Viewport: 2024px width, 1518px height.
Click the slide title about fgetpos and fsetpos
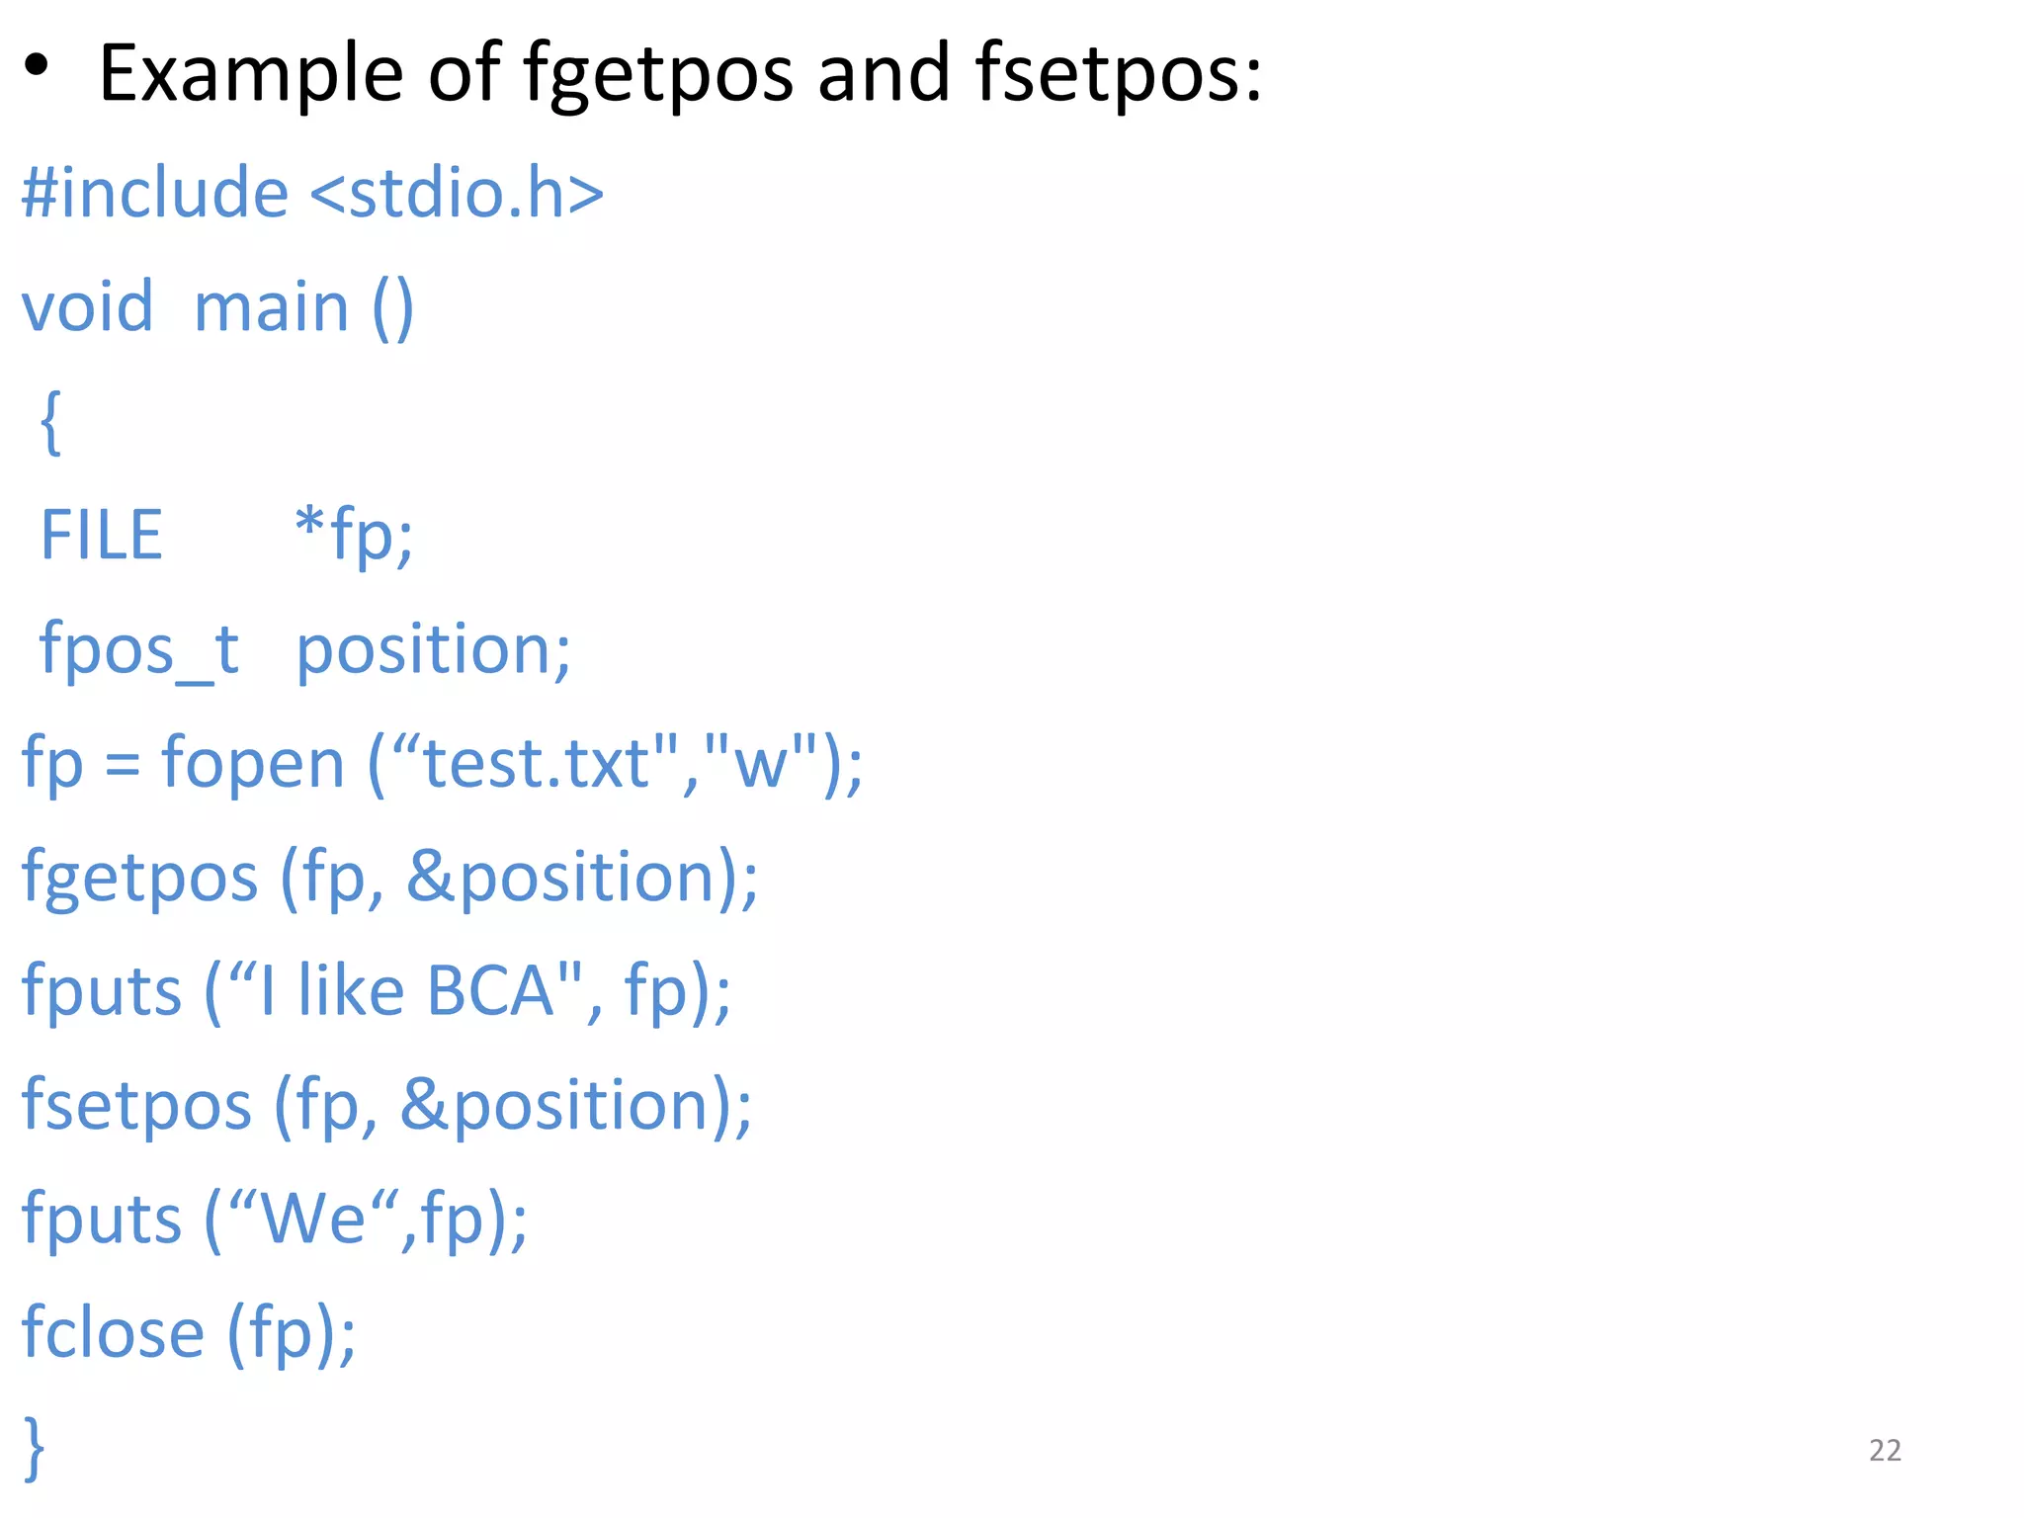680,73
